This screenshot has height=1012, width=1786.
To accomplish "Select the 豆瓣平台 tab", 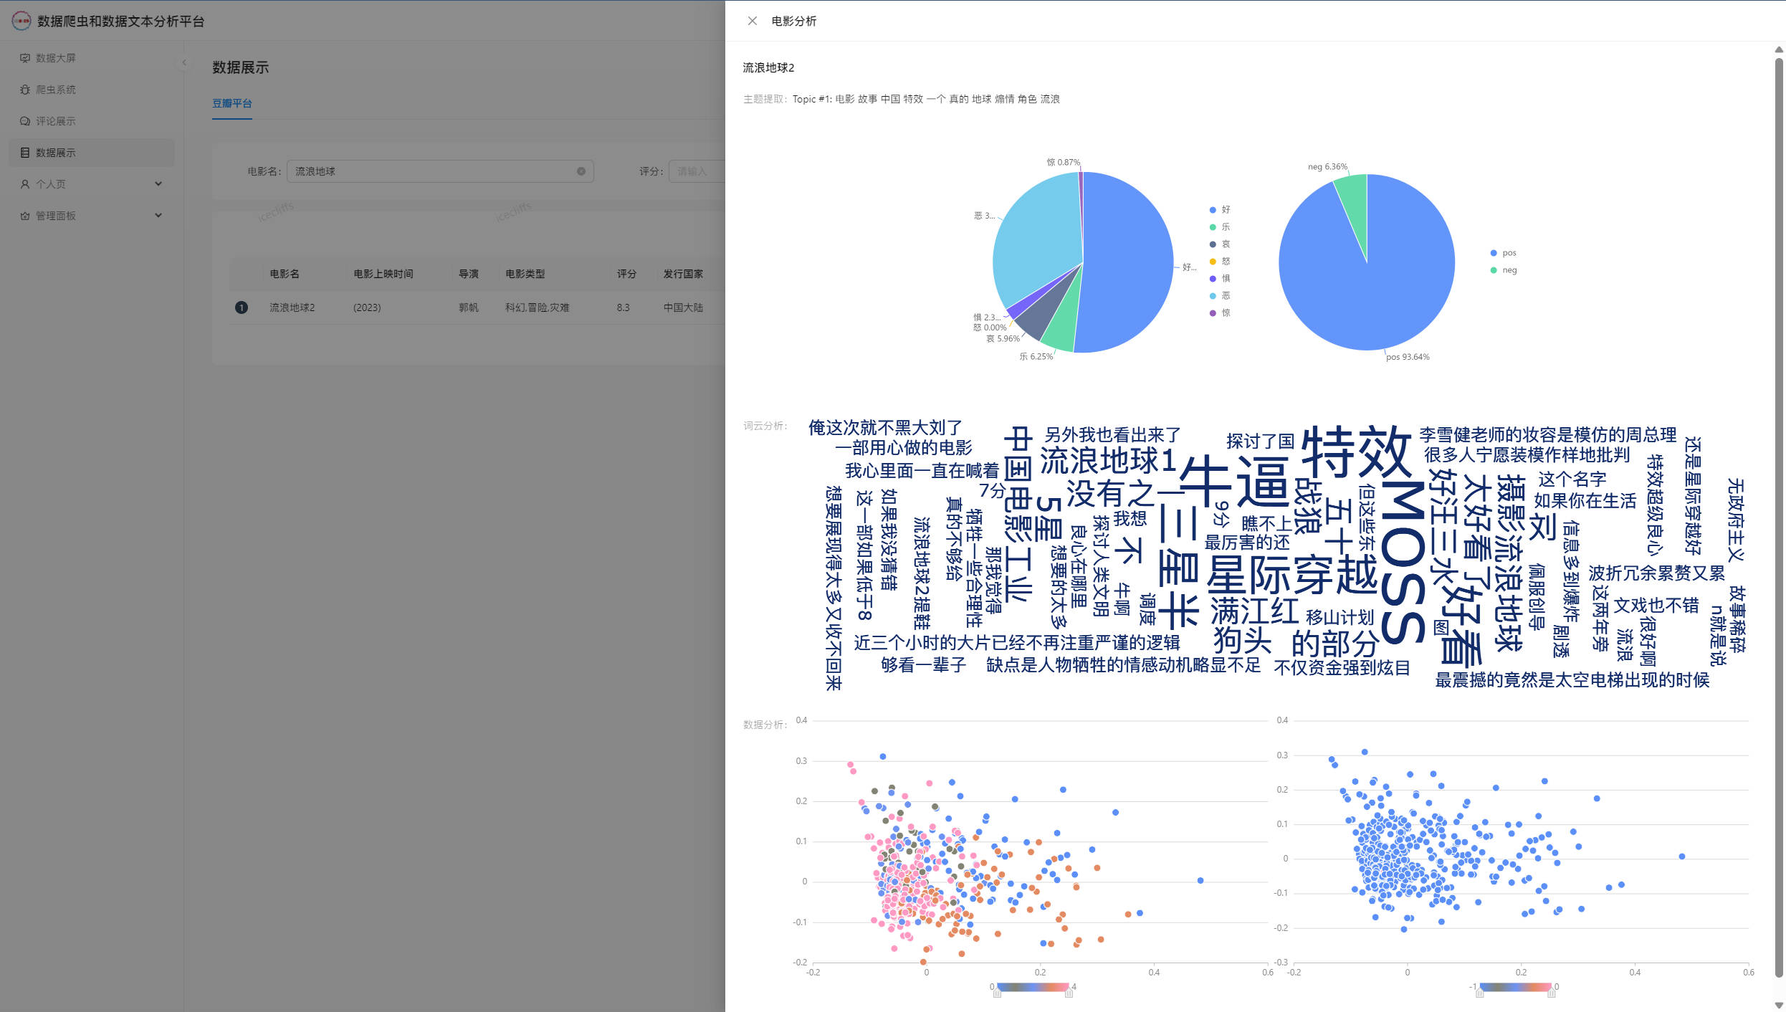I will tap(231, 103).
